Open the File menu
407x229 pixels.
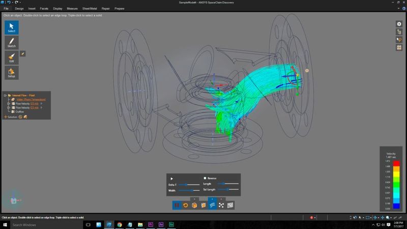tap(6, 9)
